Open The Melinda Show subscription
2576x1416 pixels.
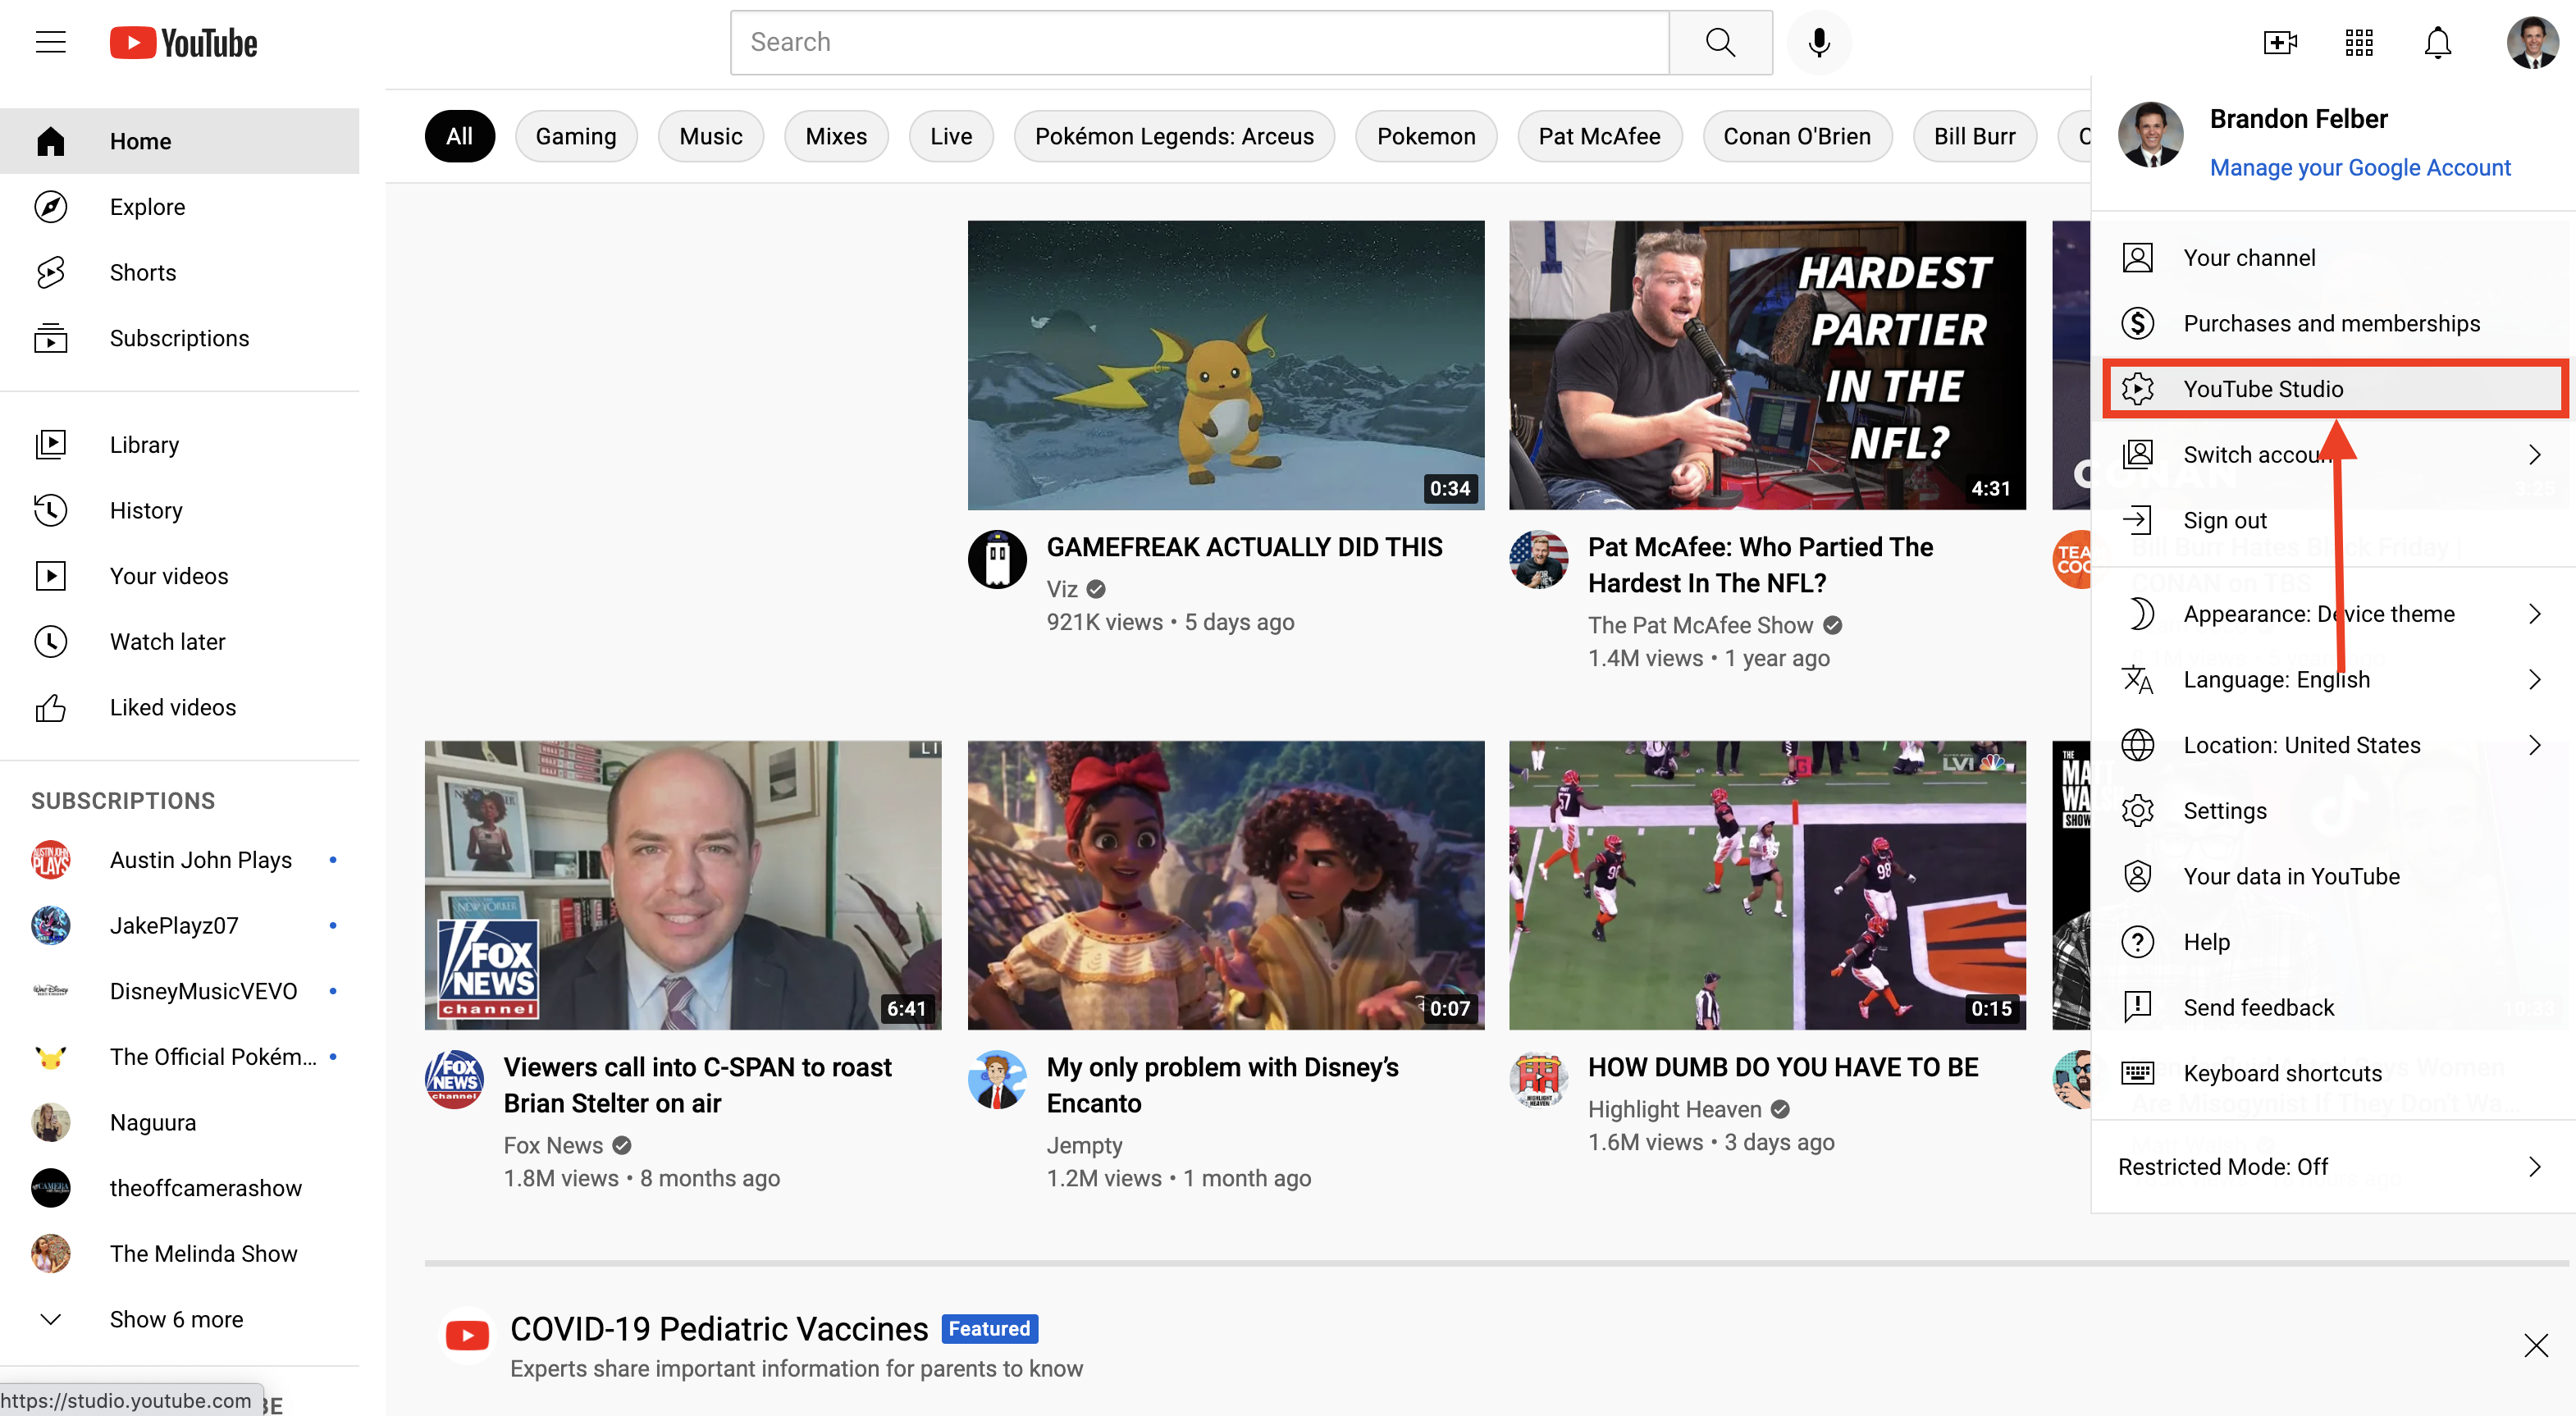tap(180, 1254)
